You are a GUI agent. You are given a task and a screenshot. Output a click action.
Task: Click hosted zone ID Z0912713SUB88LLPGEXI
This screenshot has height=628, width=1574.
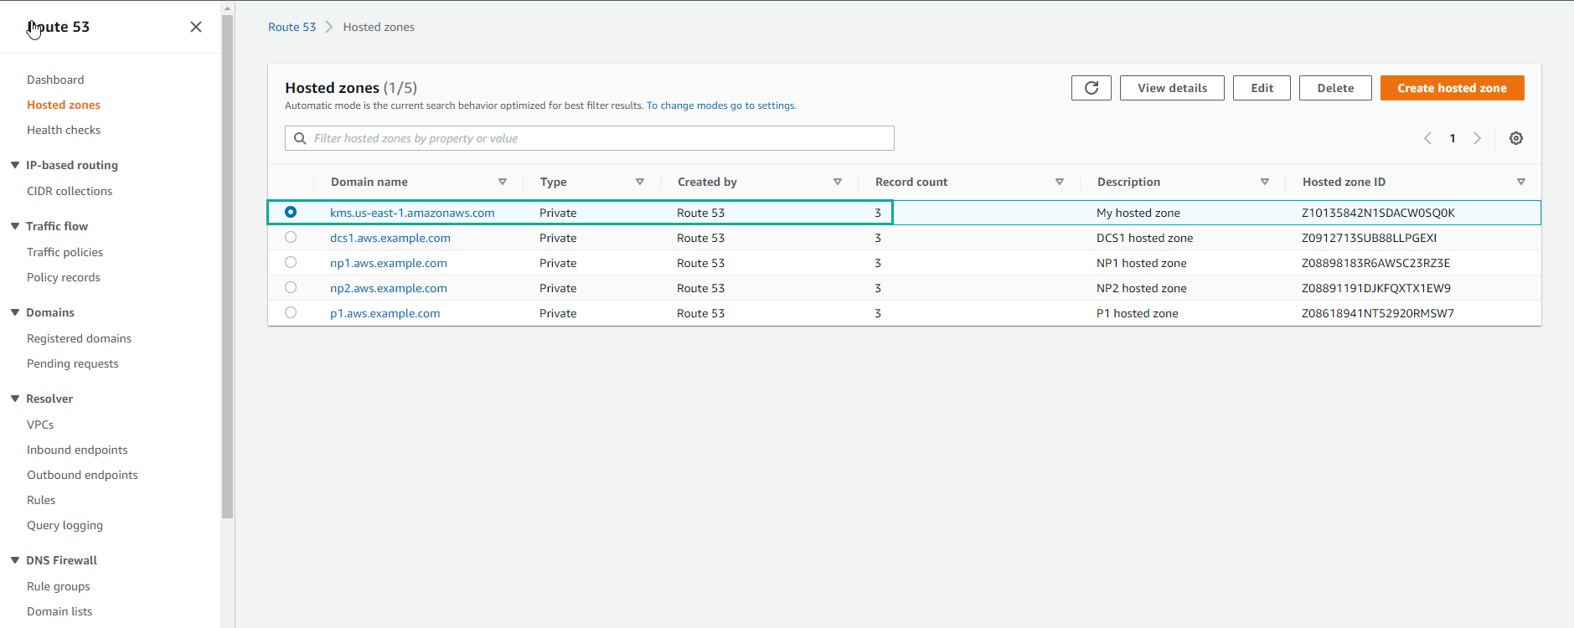1369,238
